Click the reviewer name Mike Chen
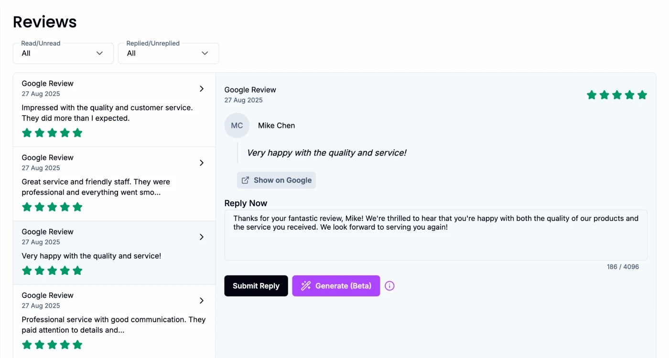The height and width of the screenshot is (358, 669). click(x=276, y=126)
